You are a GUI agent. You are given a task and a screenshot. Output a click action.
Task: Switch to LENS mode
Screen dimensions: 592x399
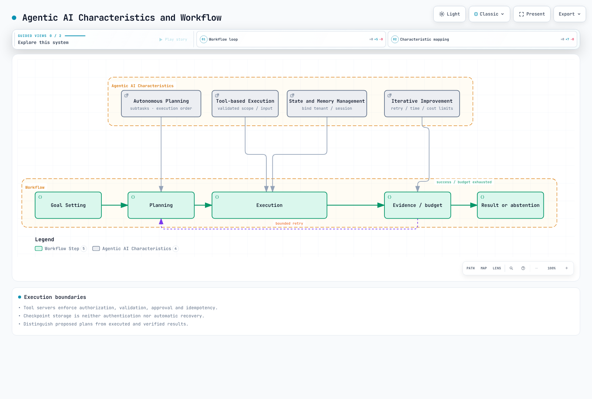pos(497,268)
